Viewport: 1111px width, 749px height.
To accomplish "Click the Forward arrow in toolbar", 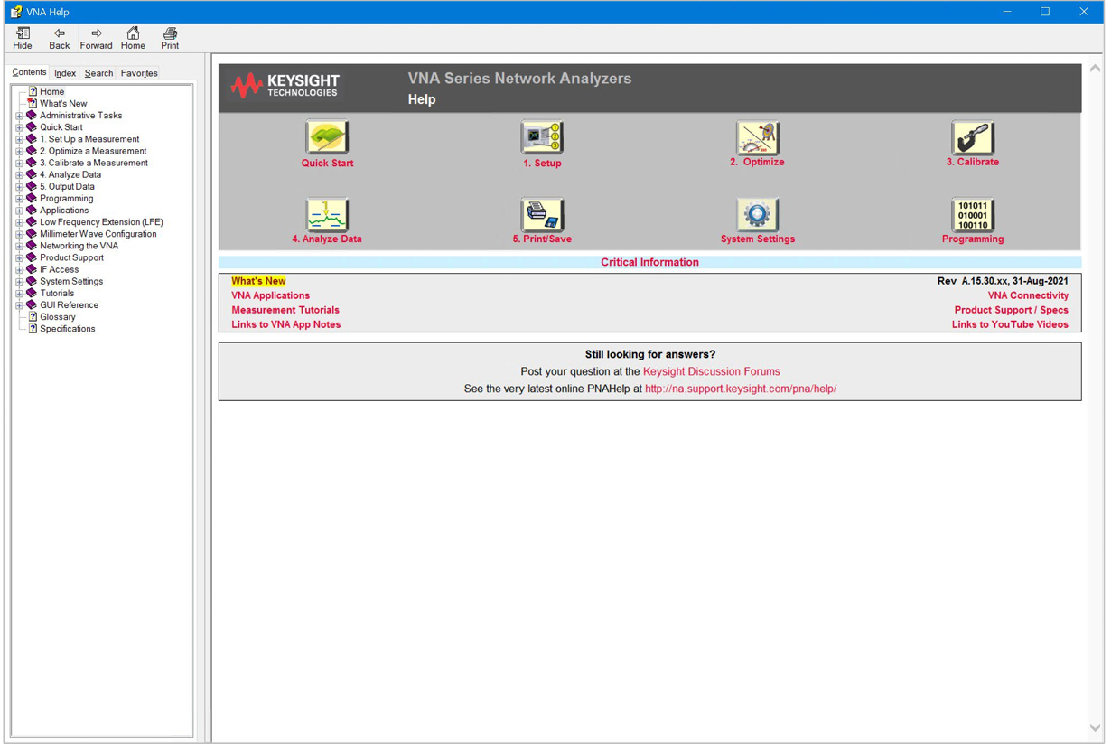I will coord(96,38).
